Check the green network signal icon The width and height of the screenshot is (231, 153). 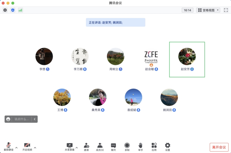(20, 10)
